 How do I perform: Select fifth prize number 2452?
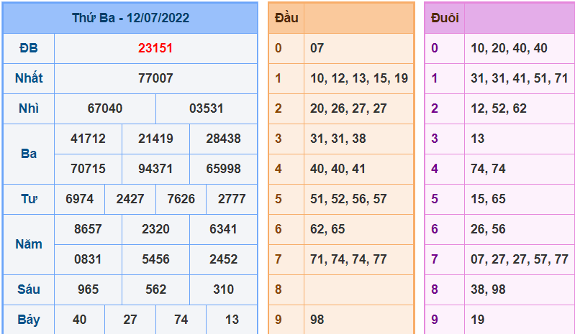pyautogui.click(x=223, y=259)
